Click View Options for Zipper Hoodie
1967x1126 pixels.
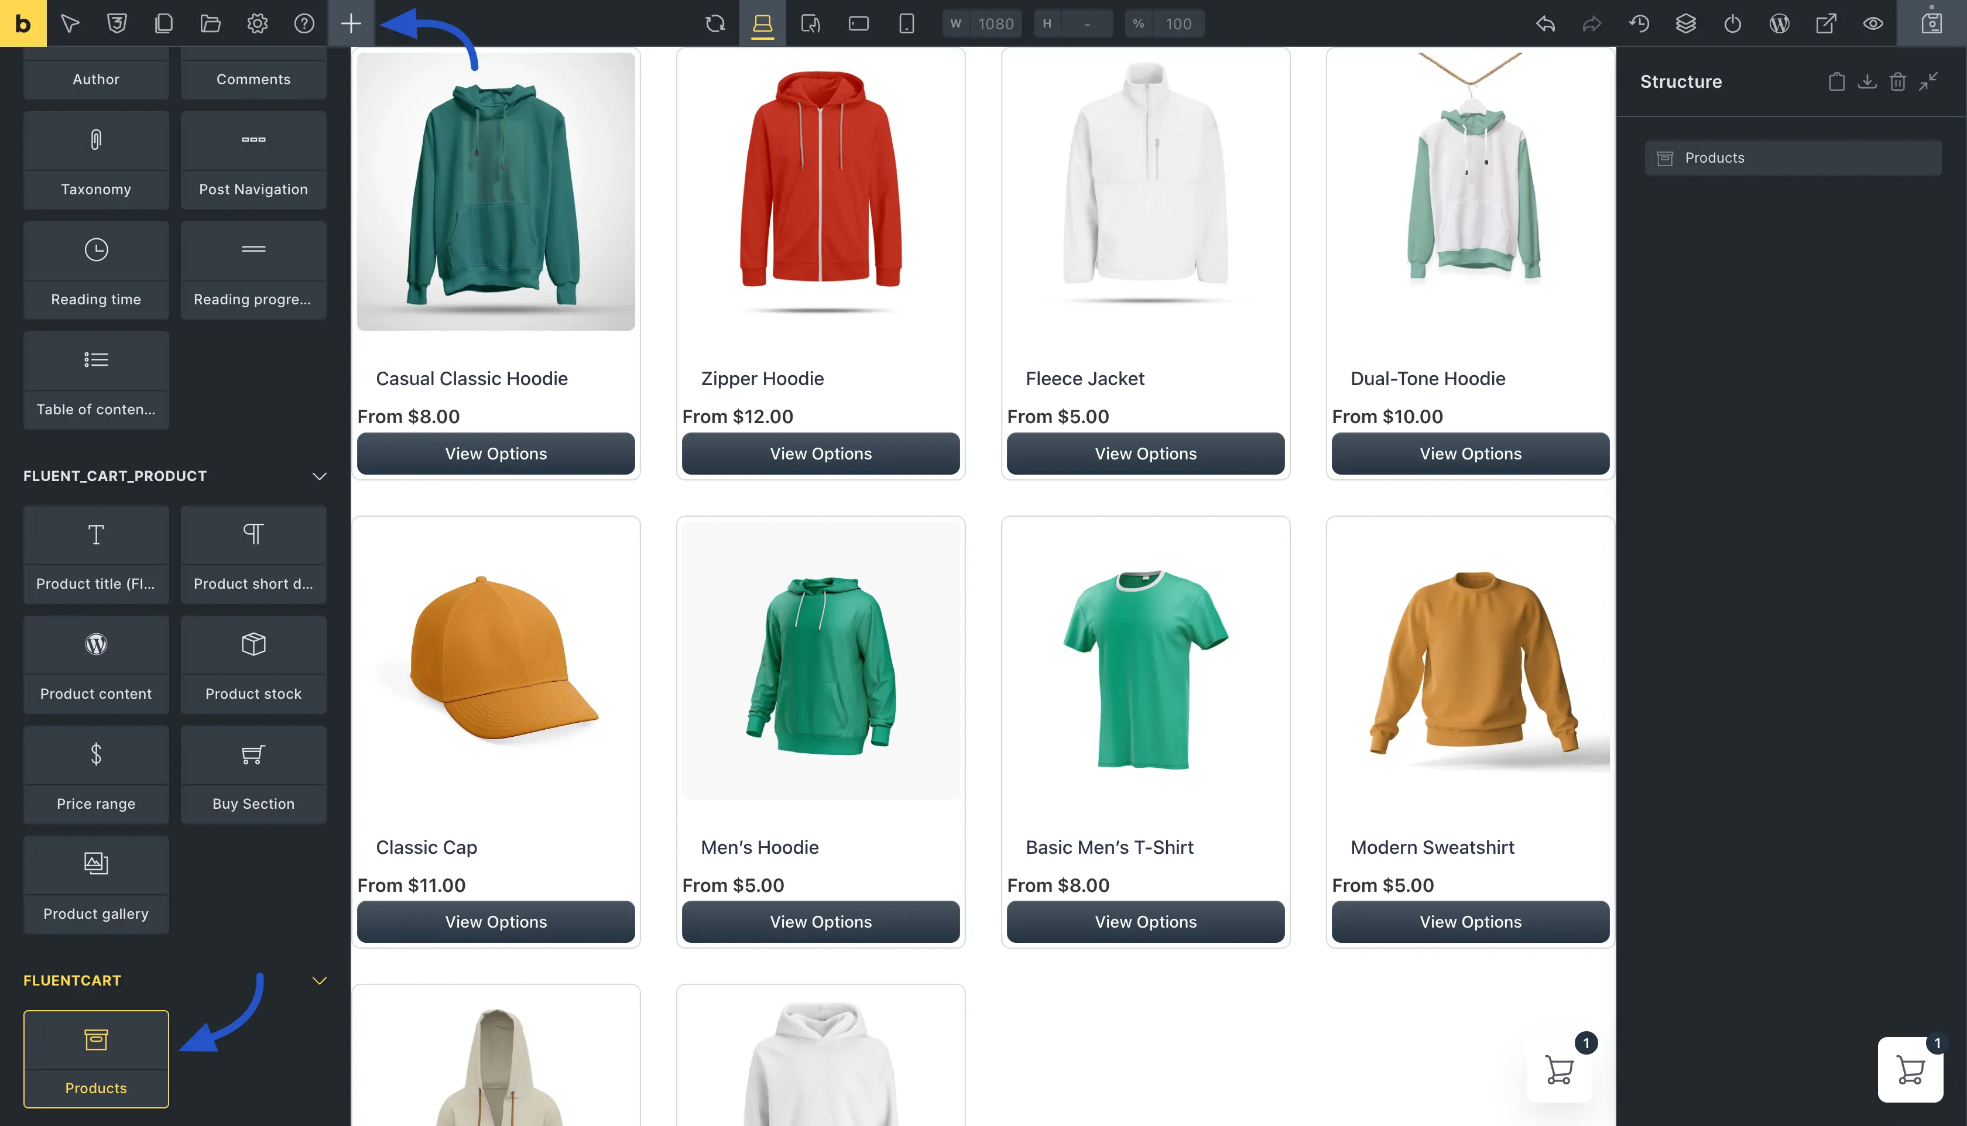tap(820, 453)
